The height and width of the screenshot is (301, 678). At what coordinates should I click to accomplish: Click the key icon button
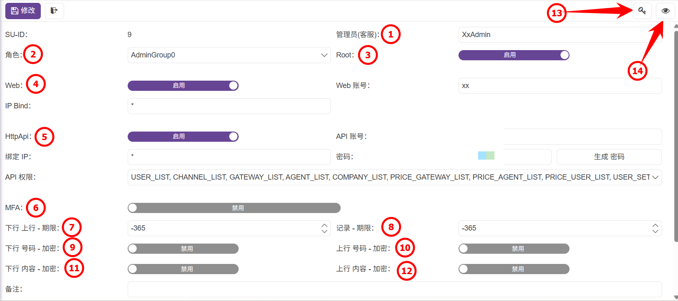pyautogui.click(x=642, y=11)
